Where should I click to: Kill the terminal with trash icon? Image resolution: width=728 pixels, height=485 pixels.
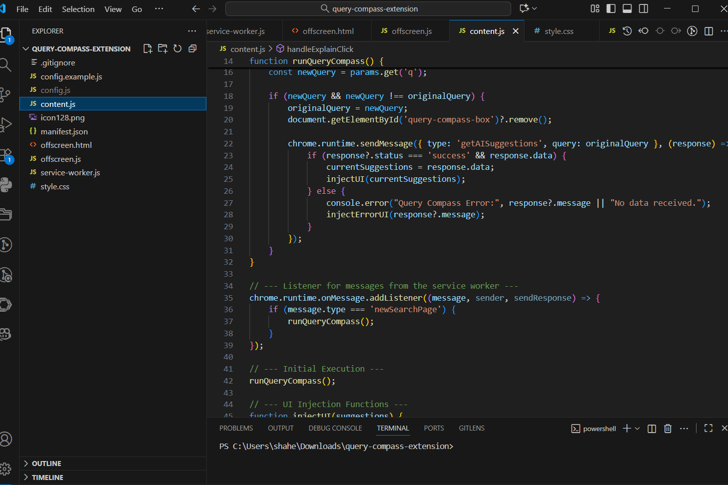668,429
